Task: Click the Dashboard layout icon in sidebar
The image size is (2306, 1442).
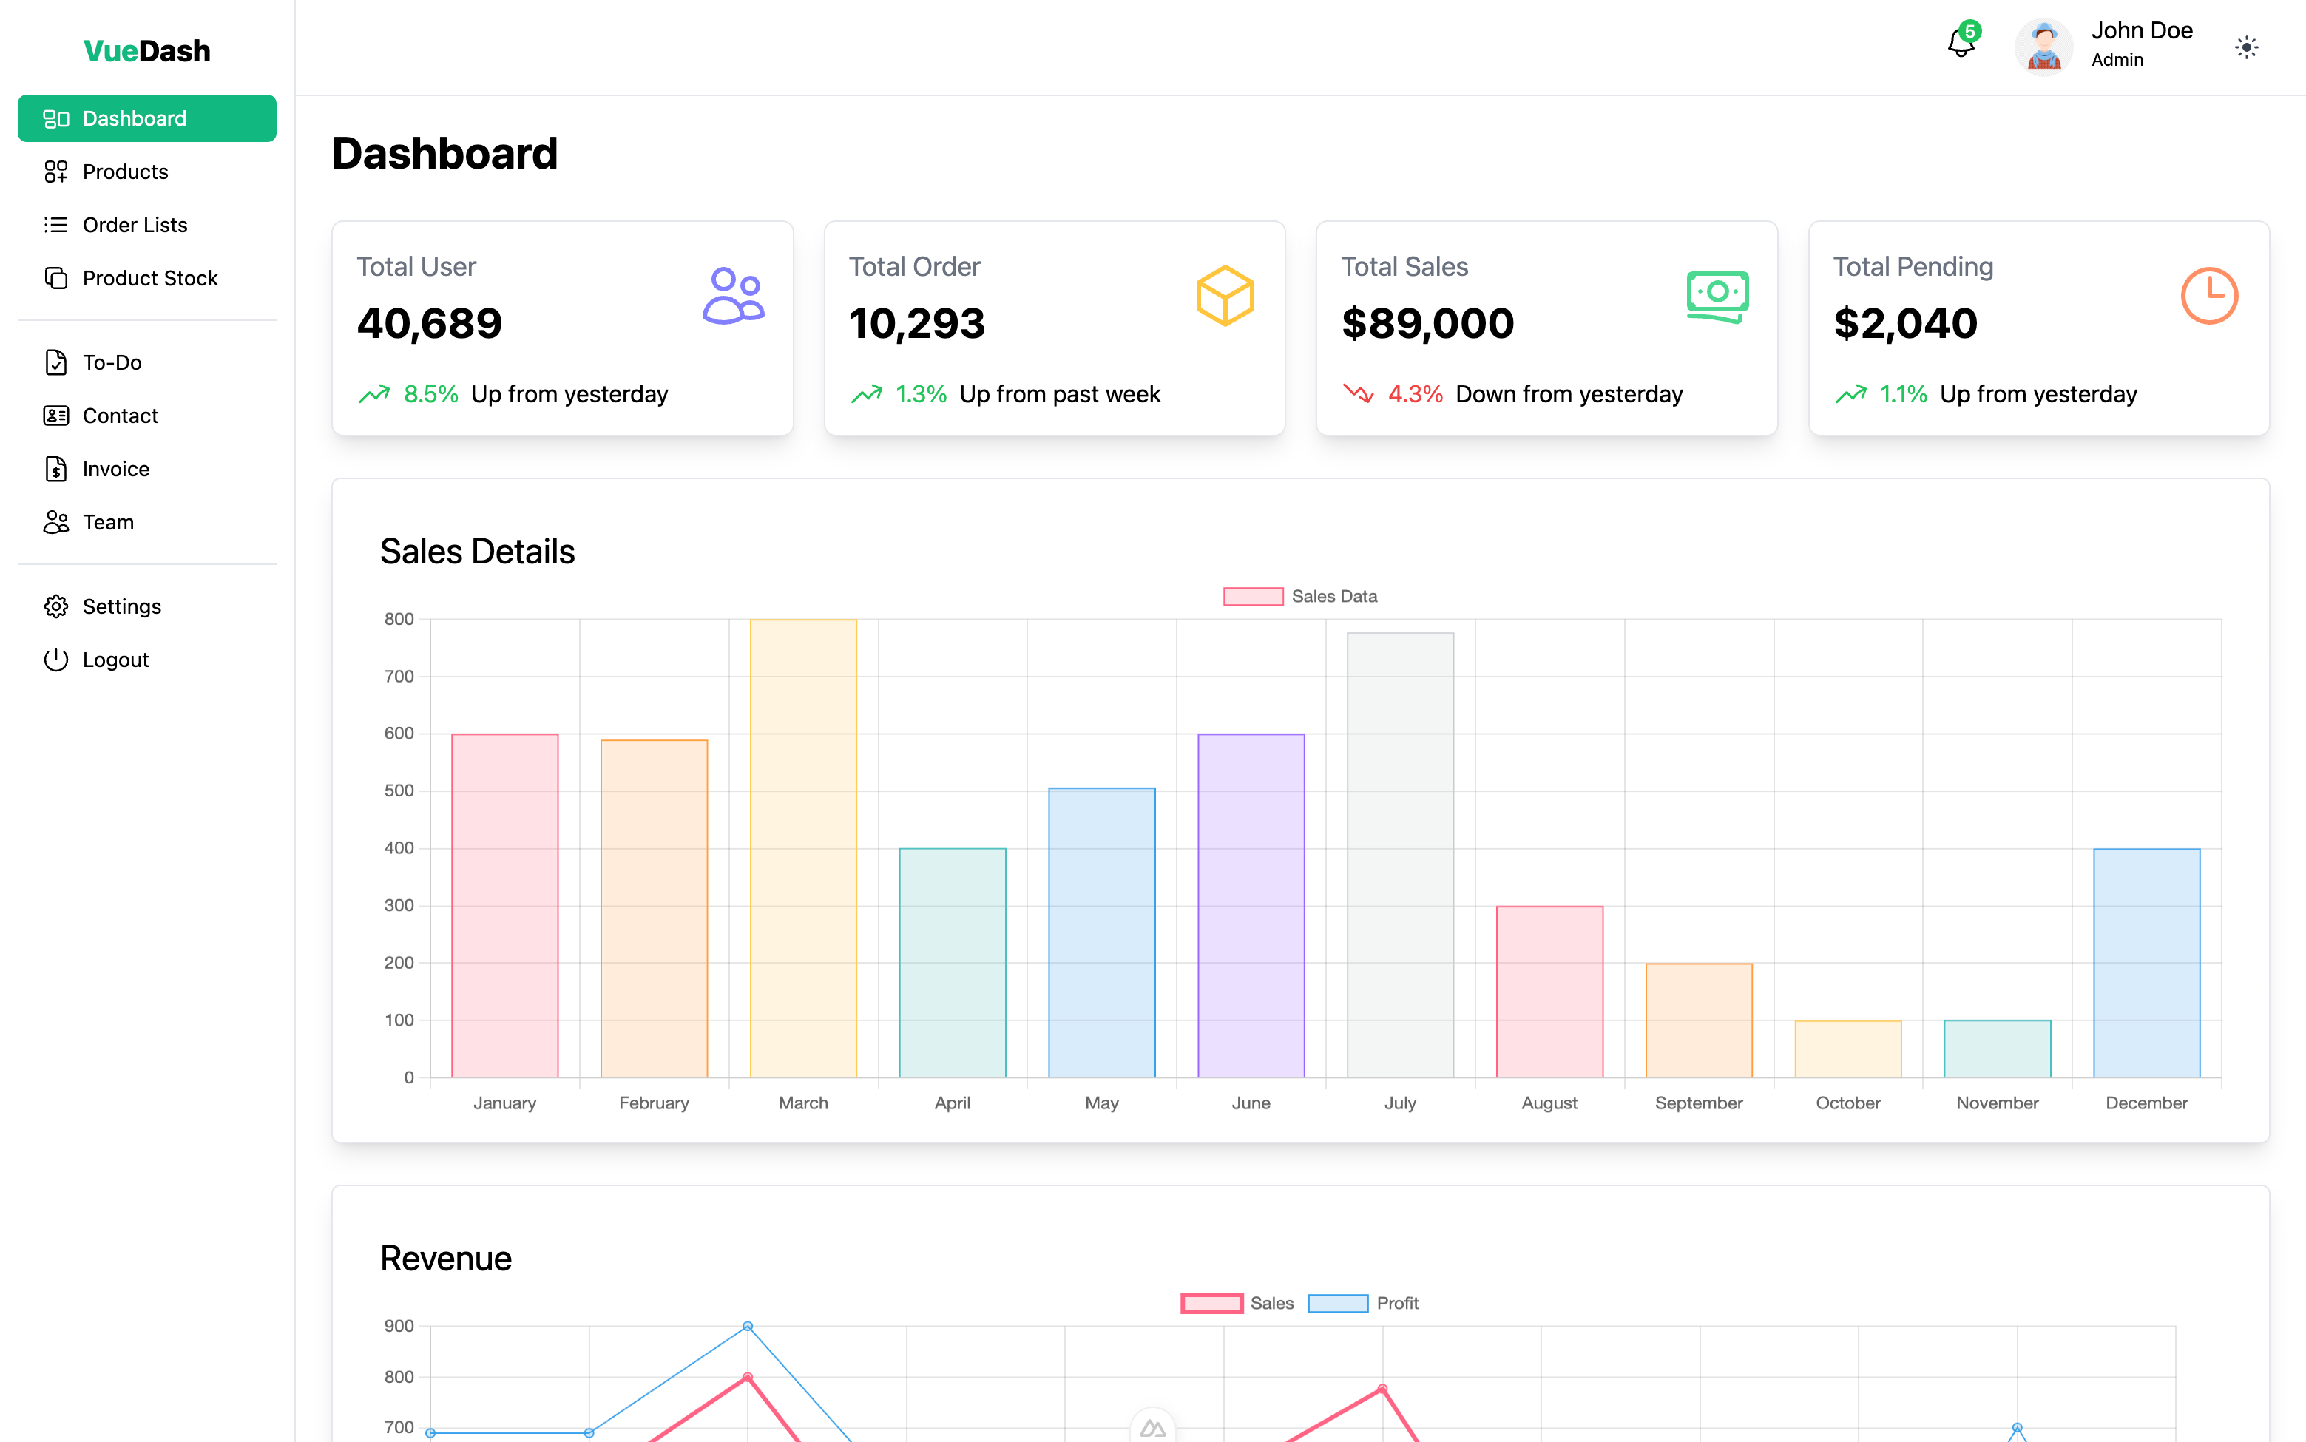Action: pyautogui.click(x=56, y=118)
